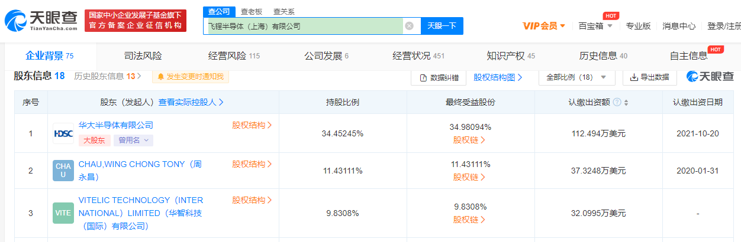Open the 司法风险 tab
This screenshot has width=741, height=242.
tap(143, 56)
